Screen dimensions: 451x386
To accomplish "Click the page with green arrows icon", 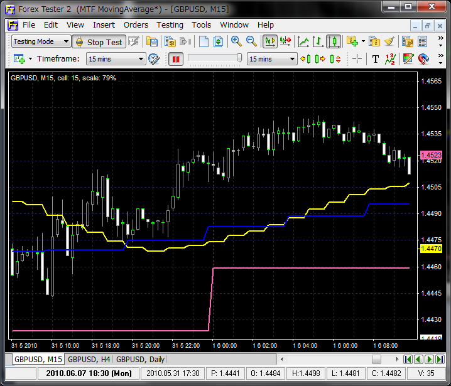I will click(x=219, y=41).
